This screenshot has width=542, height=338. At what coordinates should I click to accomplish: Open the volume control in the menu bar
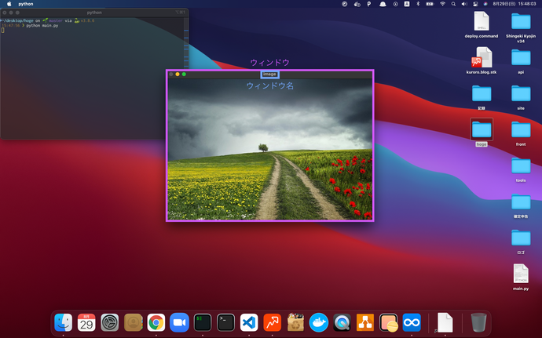(464, 4)
